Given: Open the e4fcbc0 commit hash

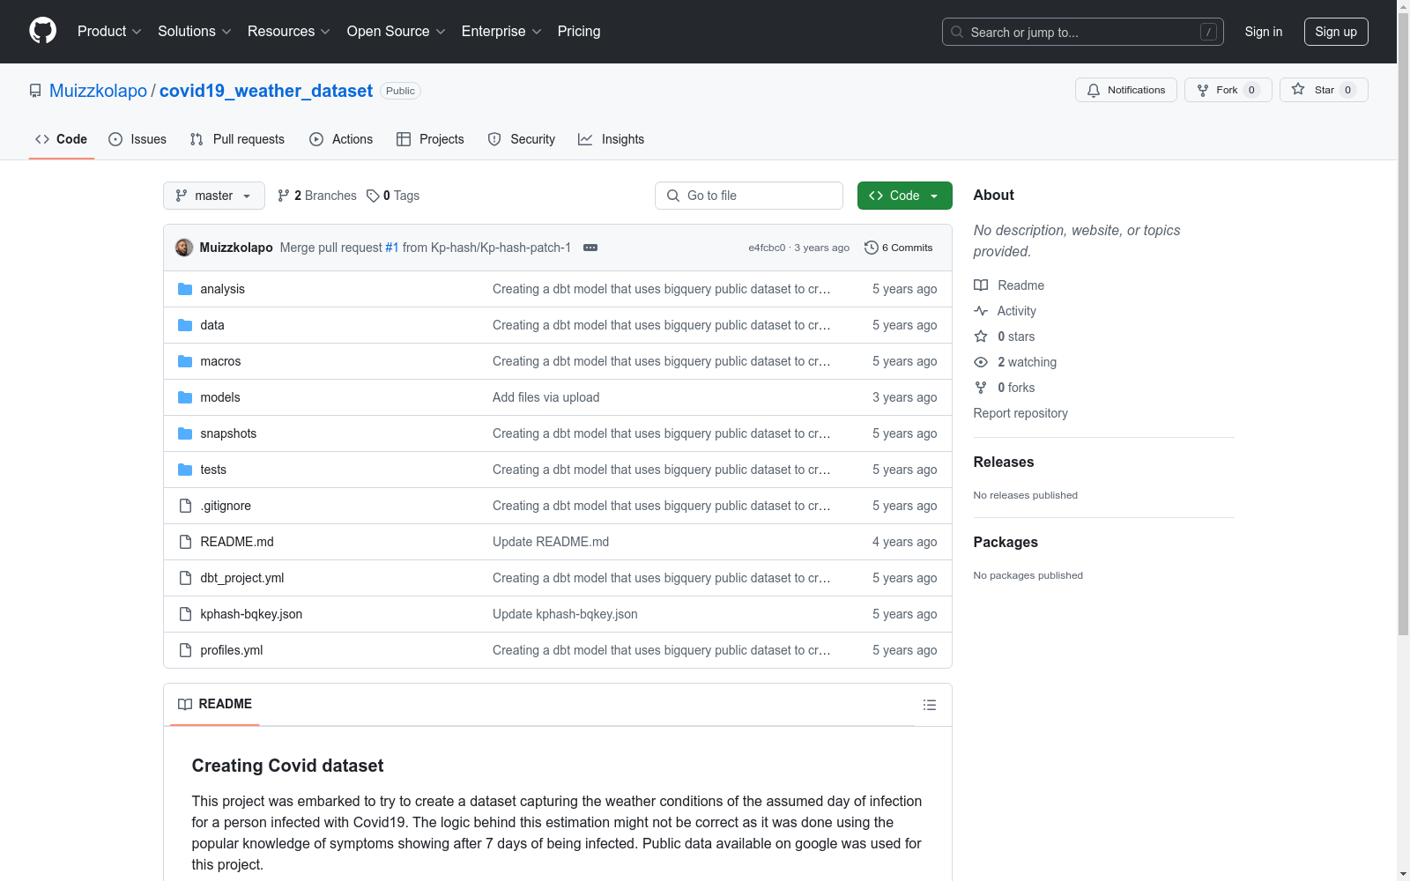Looking at the screenshot, I should tap(767, 248).
